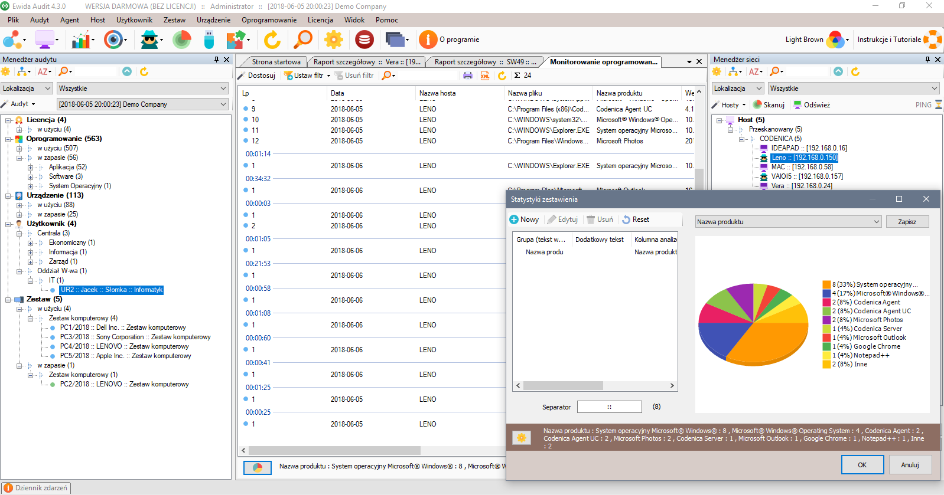
Task: Click the Separator input field
Action: pos(609,407)
